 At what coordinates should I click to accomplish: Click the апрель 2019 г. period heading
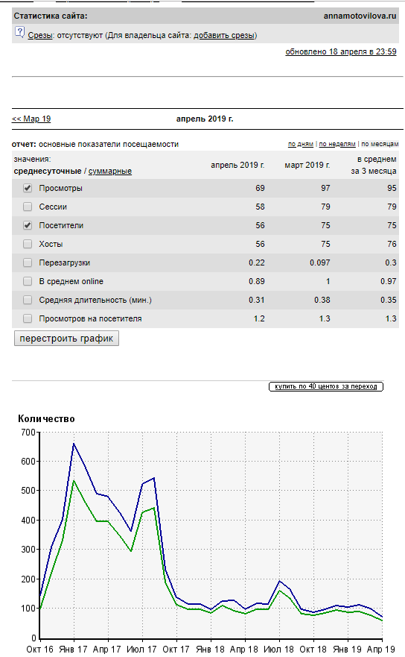pos(205,119)
